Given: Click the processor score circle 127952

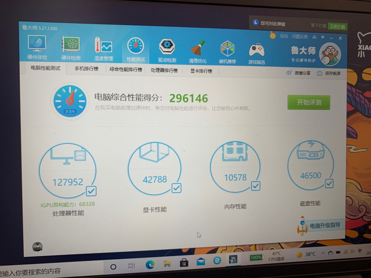Looking at the screenshot, I should (68, 171).
